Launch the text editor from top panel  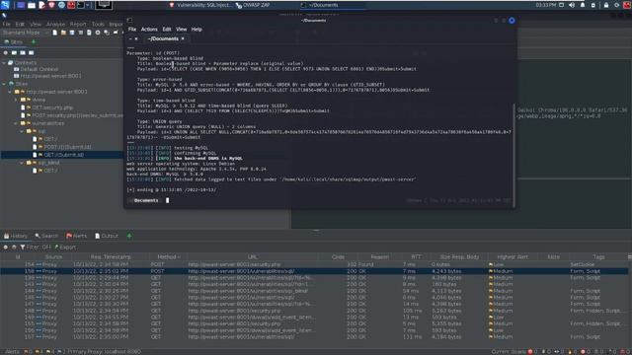41,5
